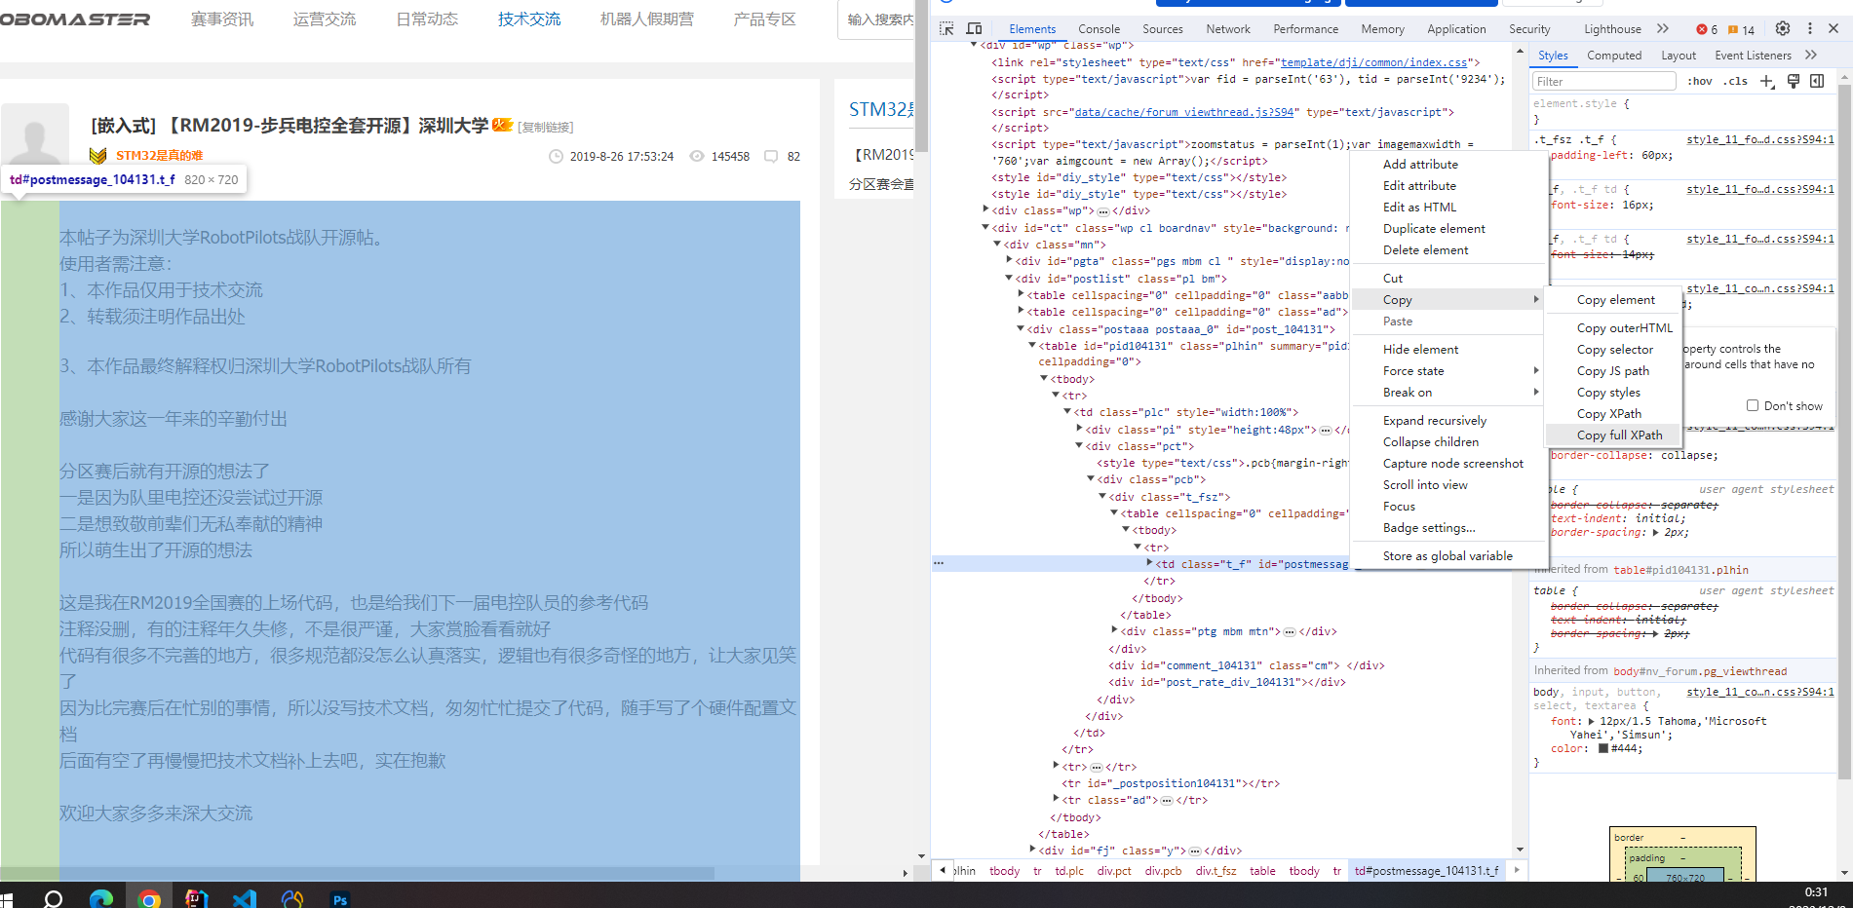The width and height of the screenshot is (1853, 908).
Task: Show more Styles pane tabs chevron
Action: (x=1811, y=55)
